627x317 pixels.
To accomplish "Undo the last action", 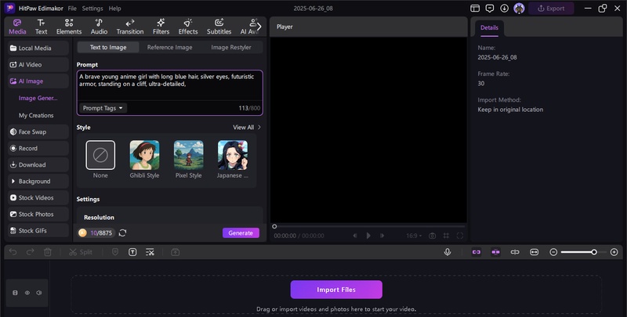I will click(13, 252).
